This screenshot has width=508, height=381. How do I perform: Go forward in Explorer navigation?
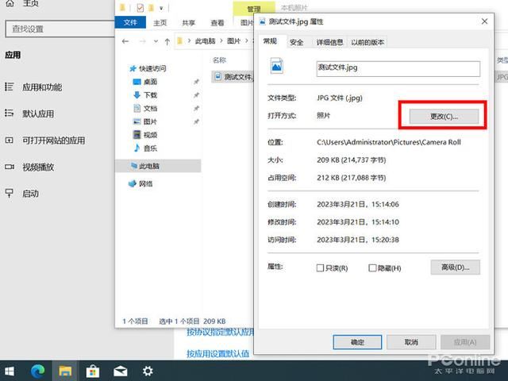coord(143,41)
